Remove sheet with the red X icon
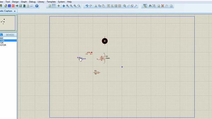This screenshot has height=119, width=212. tap(163, 6)
